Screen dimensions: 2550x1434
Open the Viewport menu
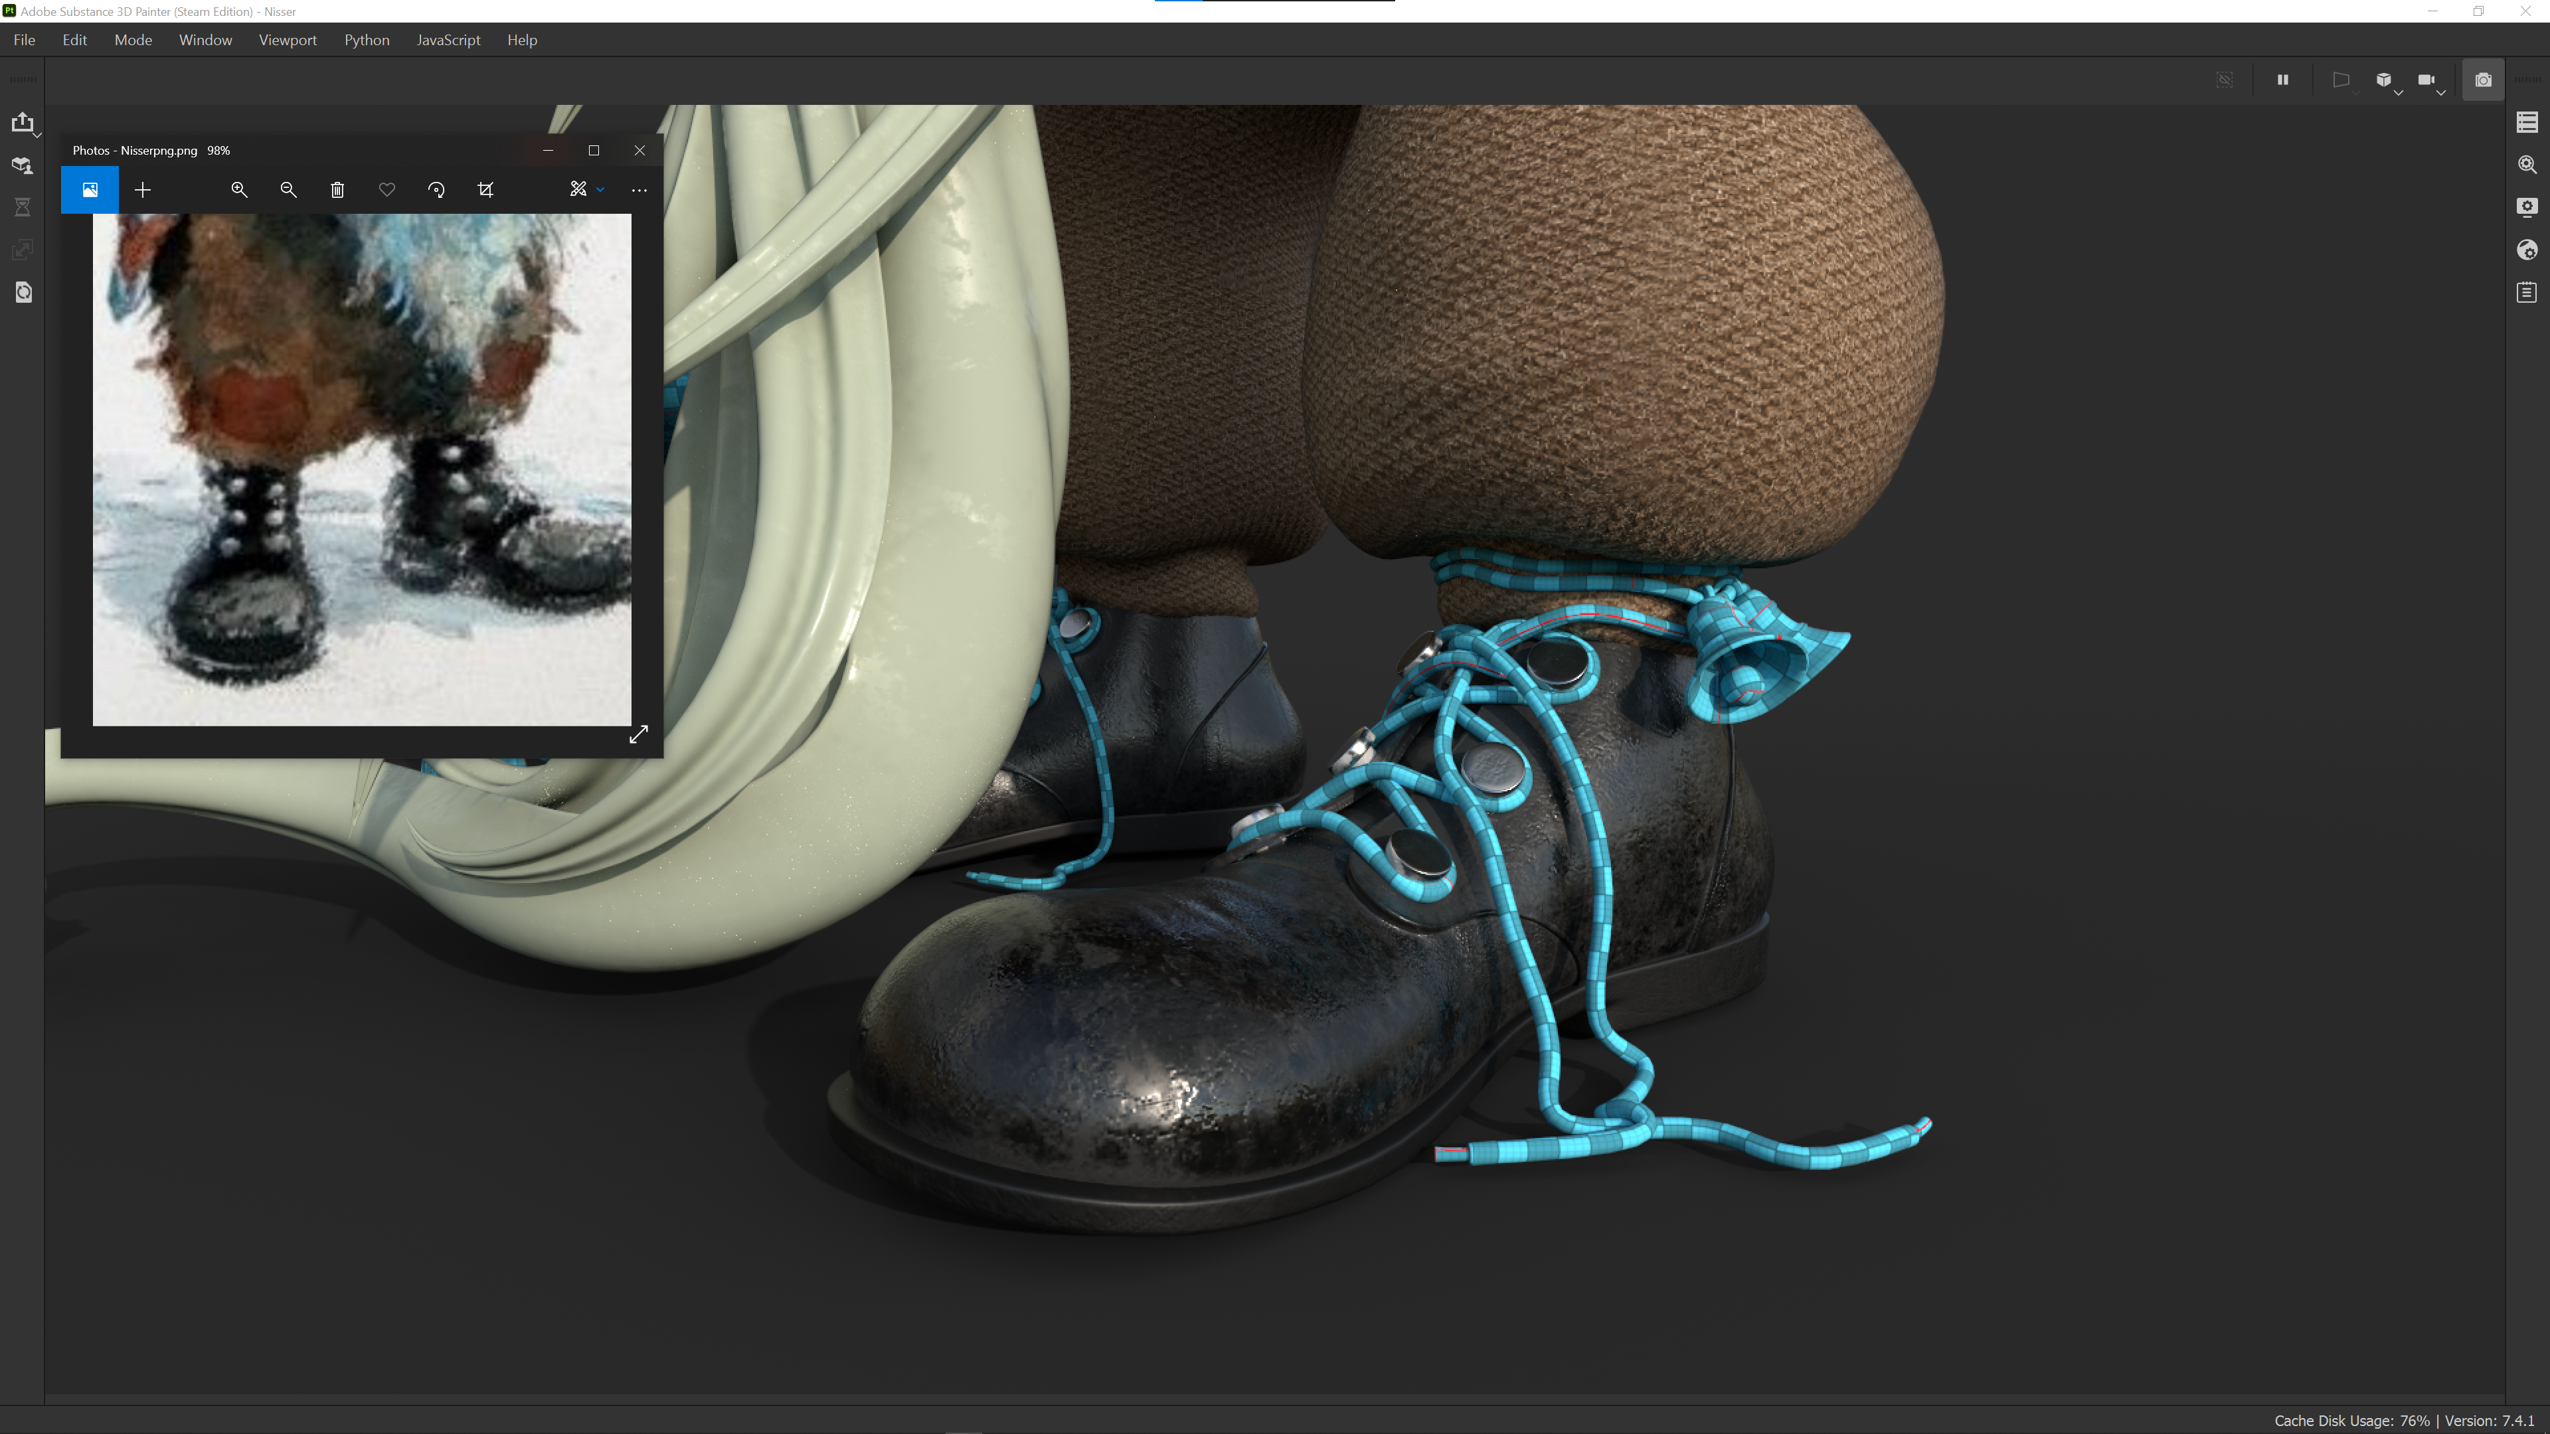tap(287, 40)
